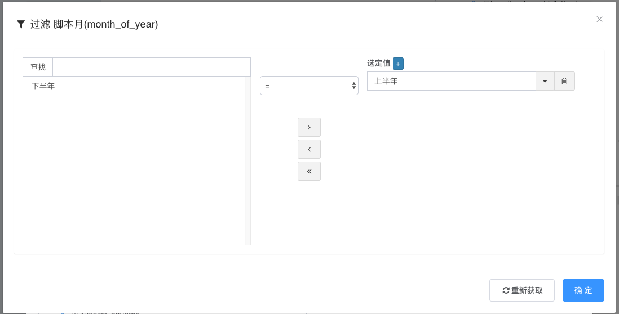Viewport: 619px width, 314px height.
Task: Click the filter funnel icon in title
Action: [21, 24]
